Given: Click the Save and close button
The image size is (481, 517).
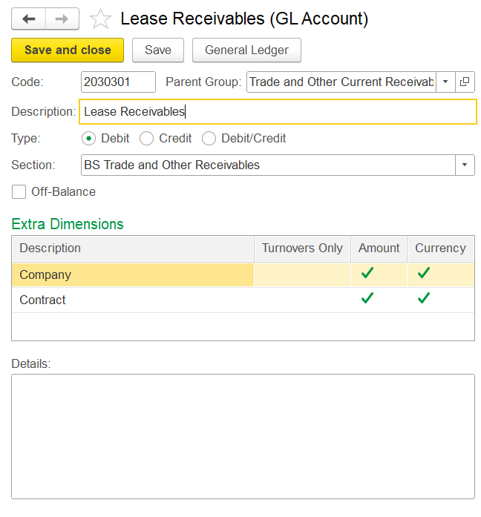Looking at the screenshot, I should (x=68, y=50).
